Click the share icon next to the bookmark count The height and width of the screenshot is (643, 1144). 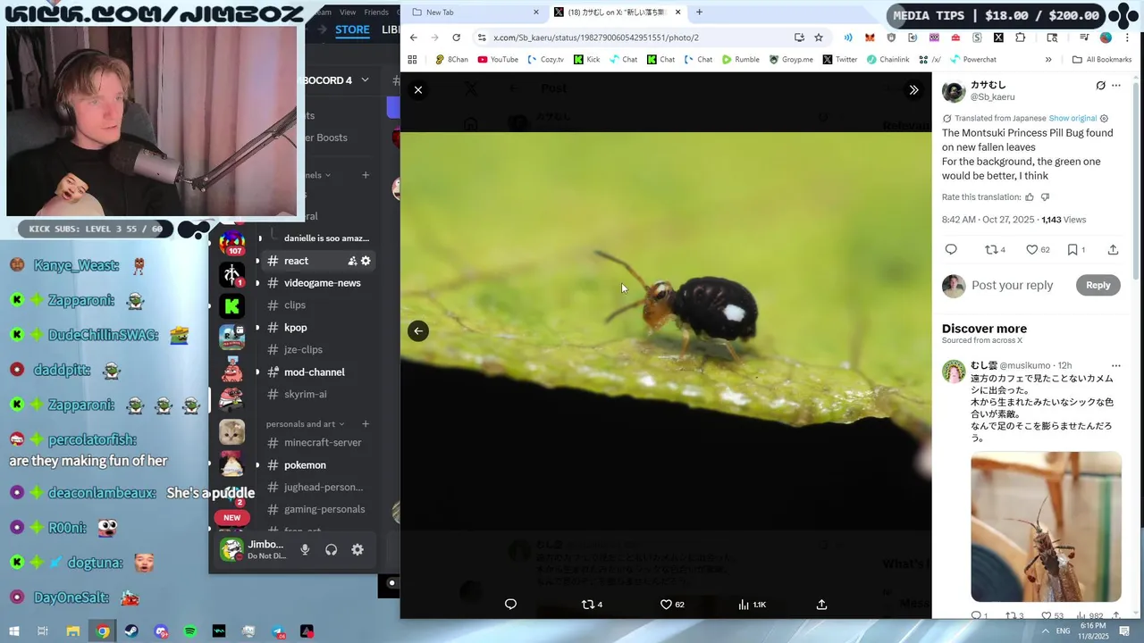tap(1113, 250)
